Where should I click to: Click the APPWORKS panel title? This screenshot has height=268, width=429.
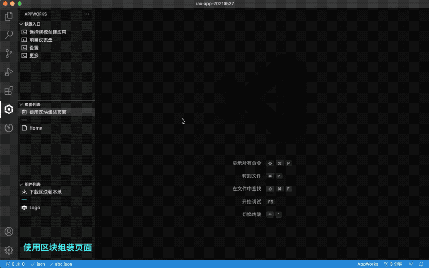click(x=36, y=14)
